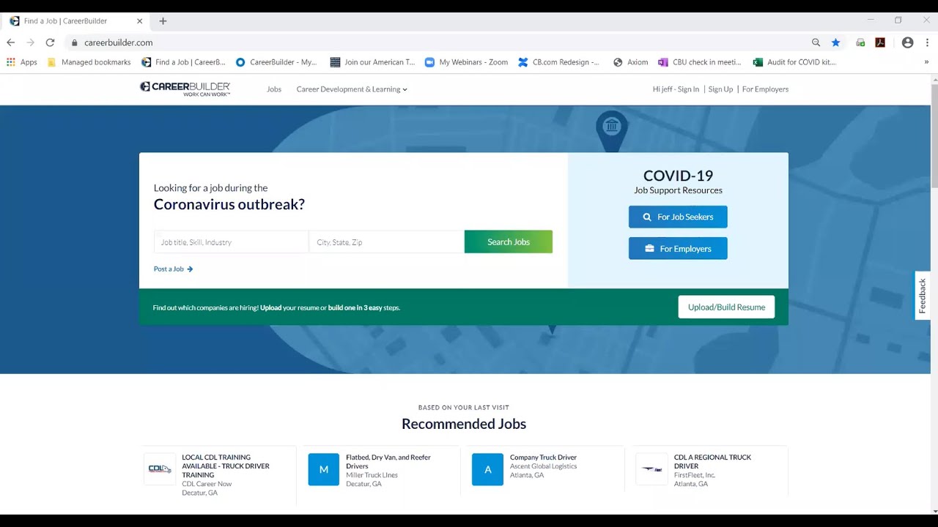Toggle the bookmark star icon
The width and height of the screenshot is (938, 527).
pos(835,42)
